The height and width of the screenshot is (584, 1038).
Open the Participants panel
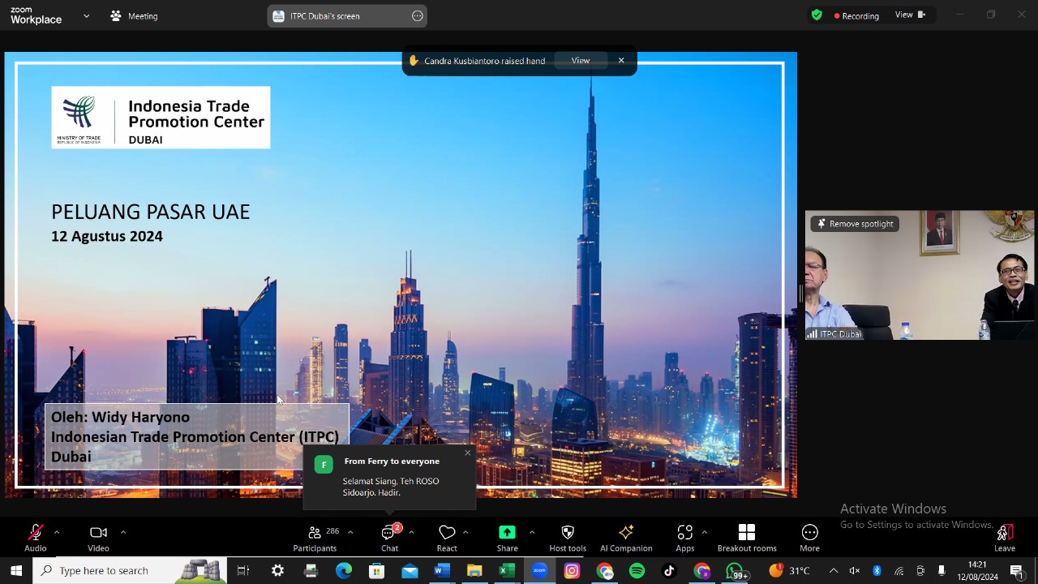(315, 538)
